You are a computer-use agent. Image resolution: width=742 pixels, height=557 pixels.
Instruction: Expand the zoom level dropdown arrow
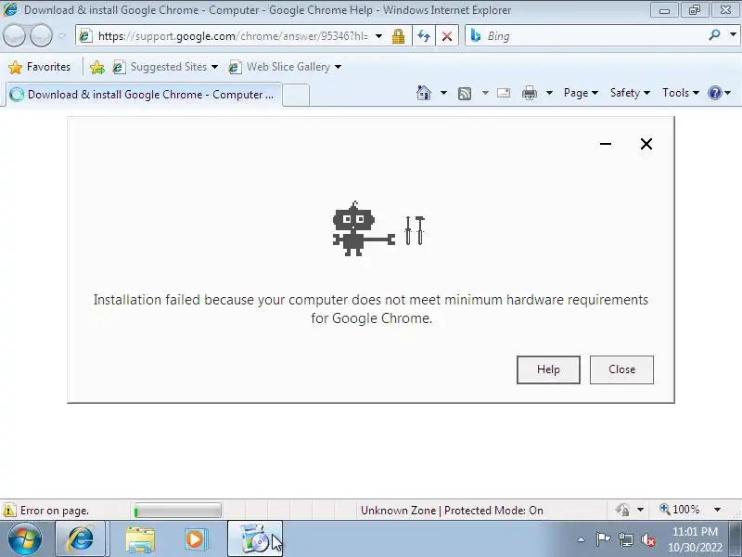tap(717, 510)
